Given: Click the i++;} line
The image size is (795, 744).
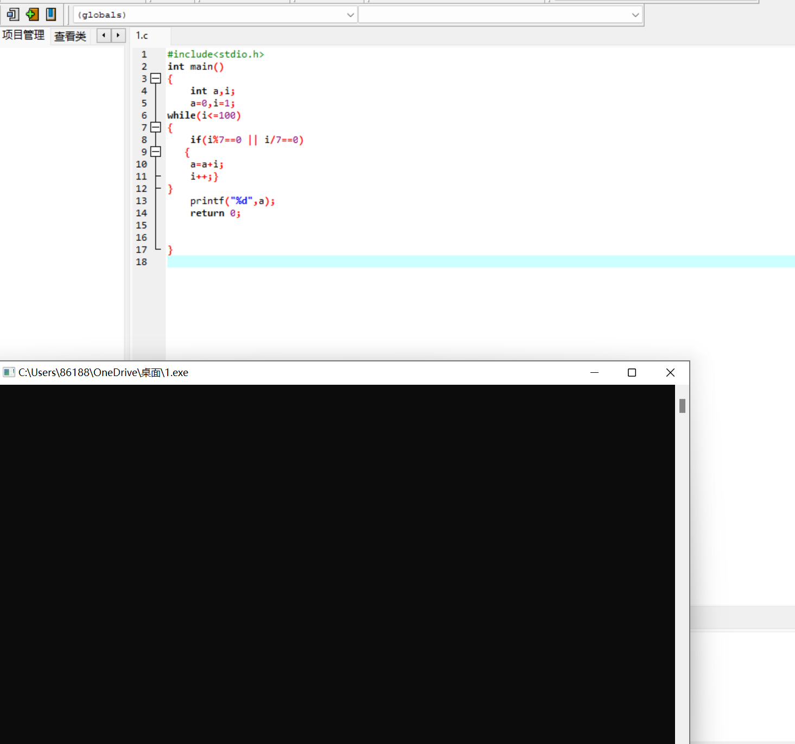Looking at the screenshot, I should (204, 176).
